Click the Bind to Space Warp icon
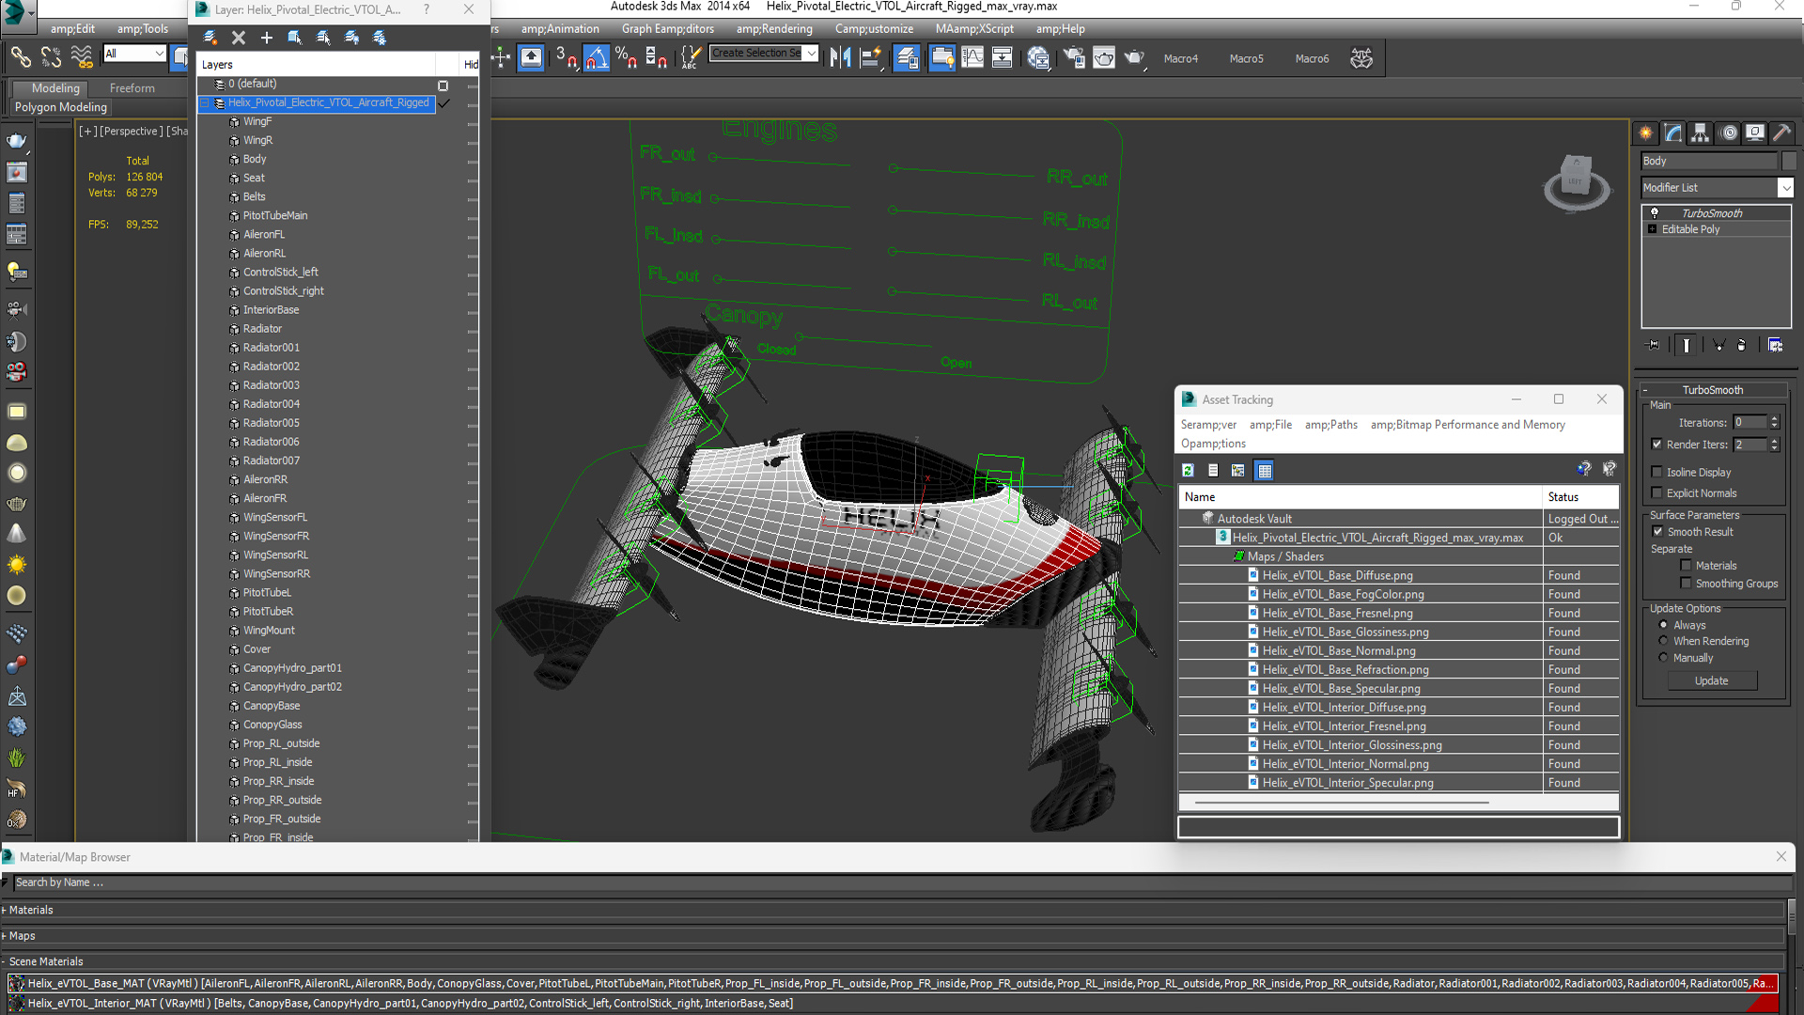Image resolution: width=1804 pixels, height=1015 pixels. (82, 58)
